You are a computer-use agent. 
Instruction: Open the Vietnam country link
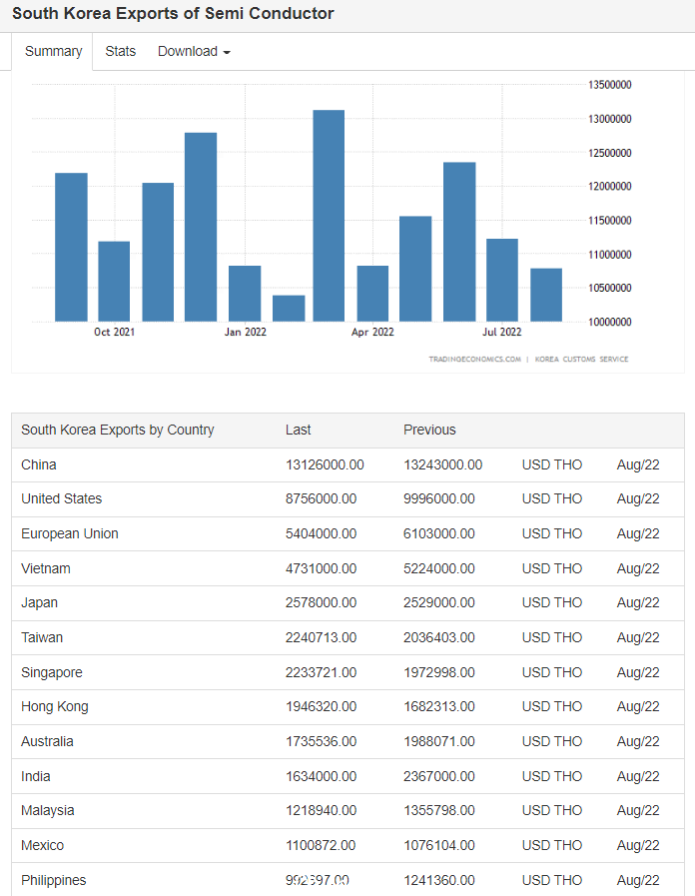(x=46, y=568)
